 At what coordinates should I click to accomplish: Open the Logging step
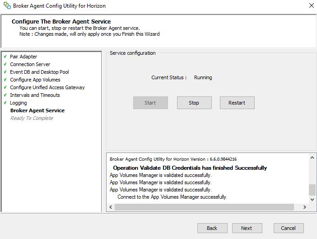tap(19, 103)
